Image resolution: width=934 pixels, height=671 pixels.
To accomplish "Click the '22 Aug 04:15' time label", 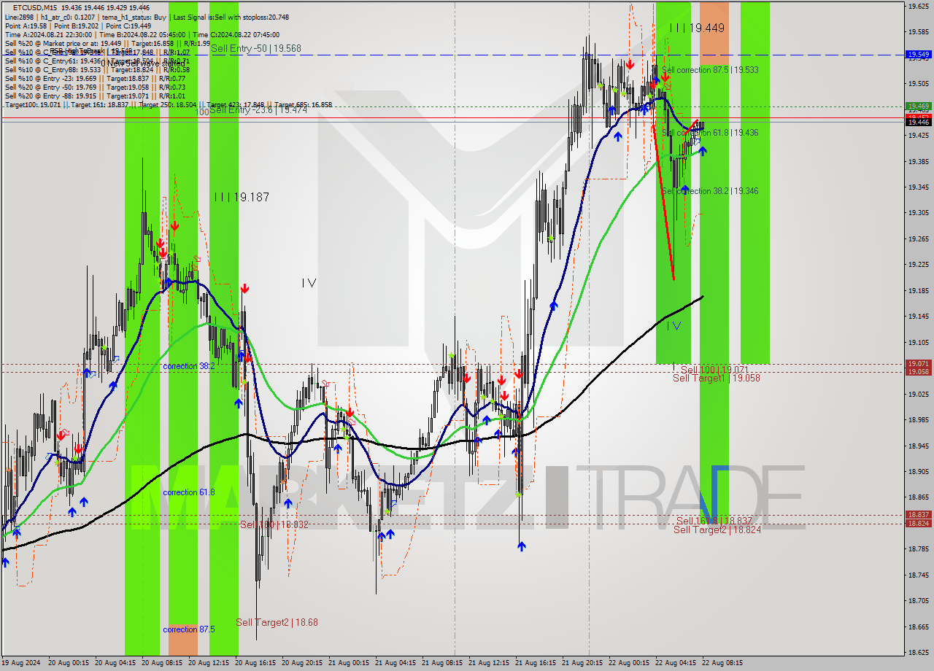I will (x=676, y=663).
